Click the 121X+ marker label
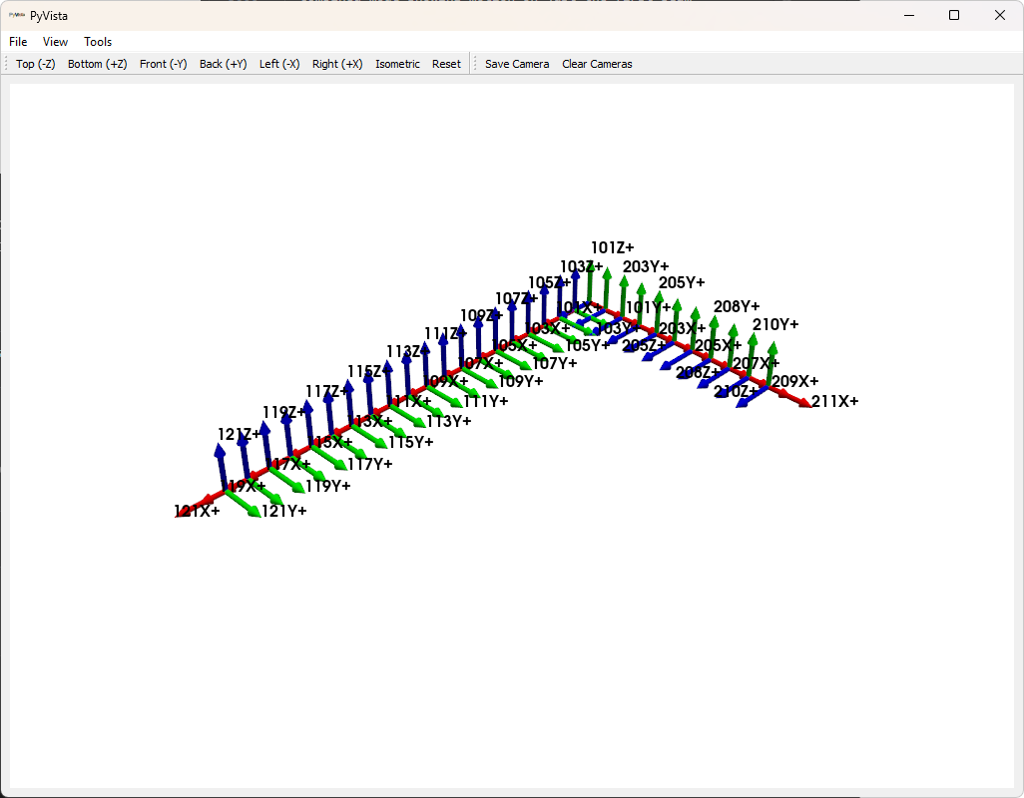Viewport: 1024px width, 798px height. pos(195,511)
